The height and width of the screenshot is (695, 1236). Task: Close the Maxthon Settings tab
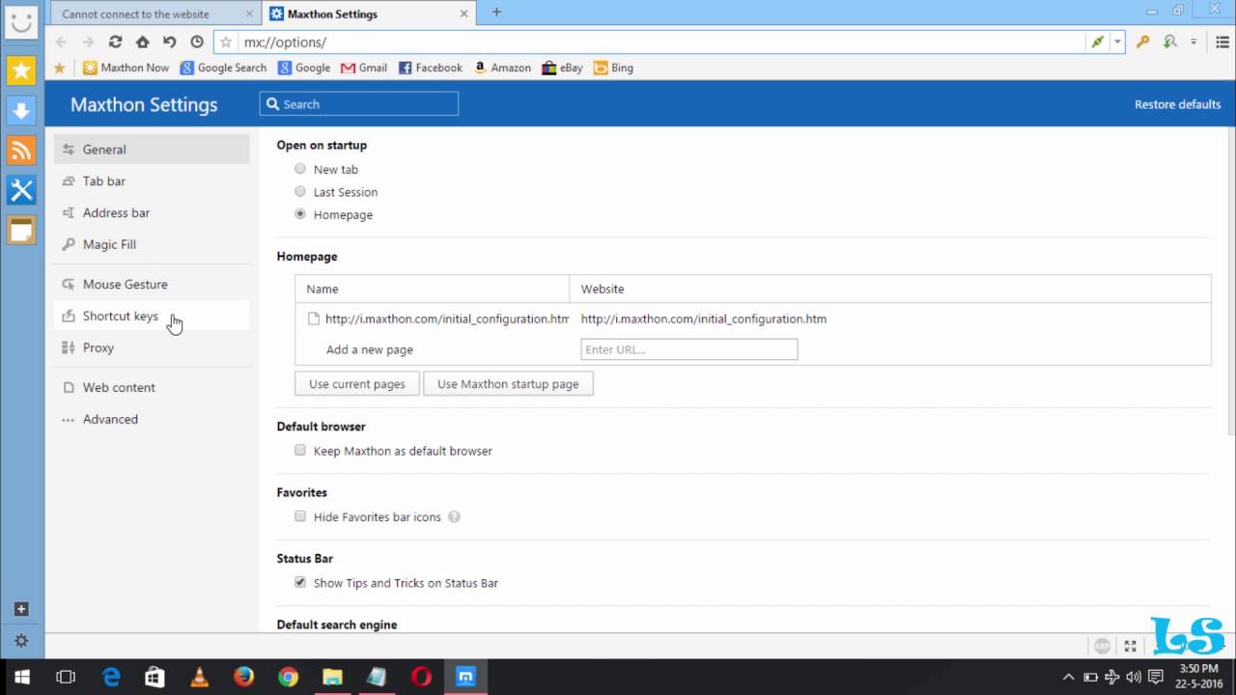[x=463, y=14]
